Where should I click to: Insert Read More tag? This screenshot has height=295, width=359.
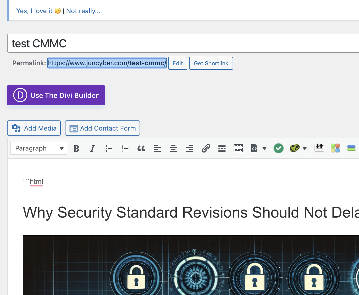point(222,149)
